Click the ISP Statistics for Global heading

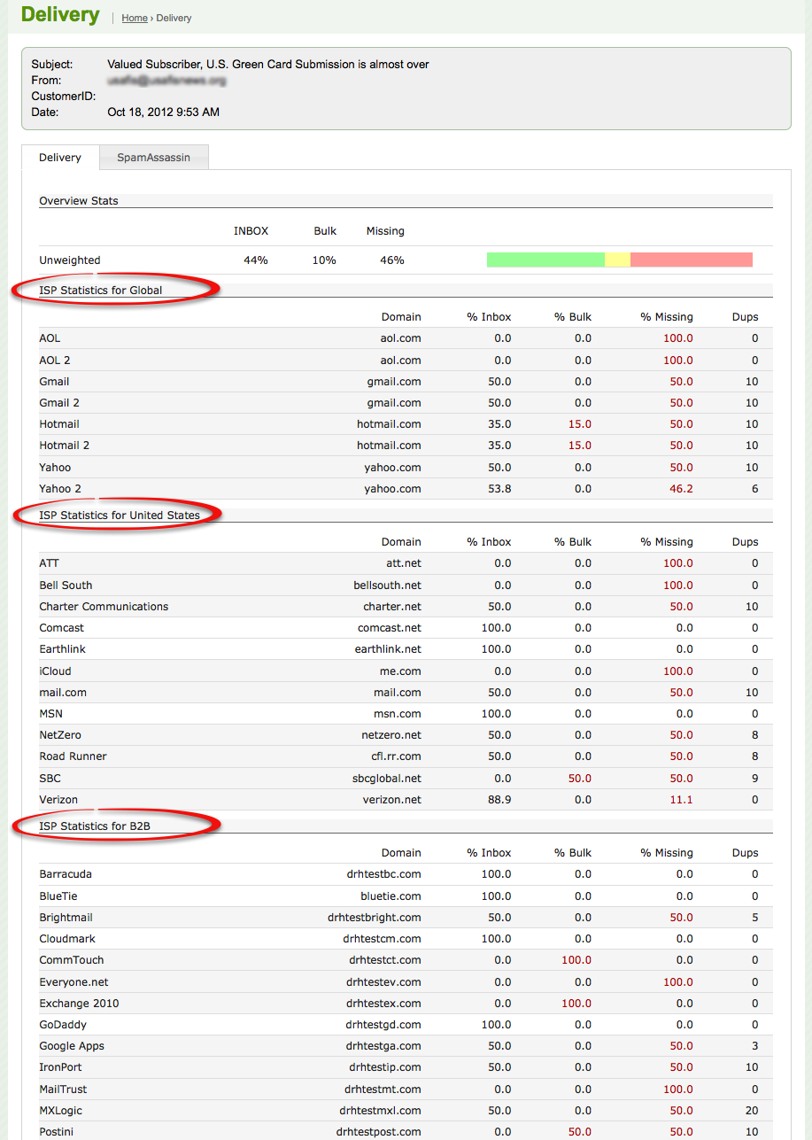click(x=101, y=290)
